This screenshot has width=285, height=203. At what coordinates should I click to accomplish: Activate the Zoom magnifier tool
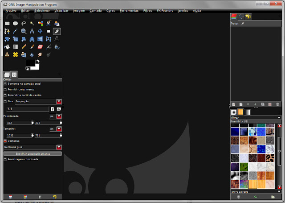pyautogui.click(x=24, y=31)
